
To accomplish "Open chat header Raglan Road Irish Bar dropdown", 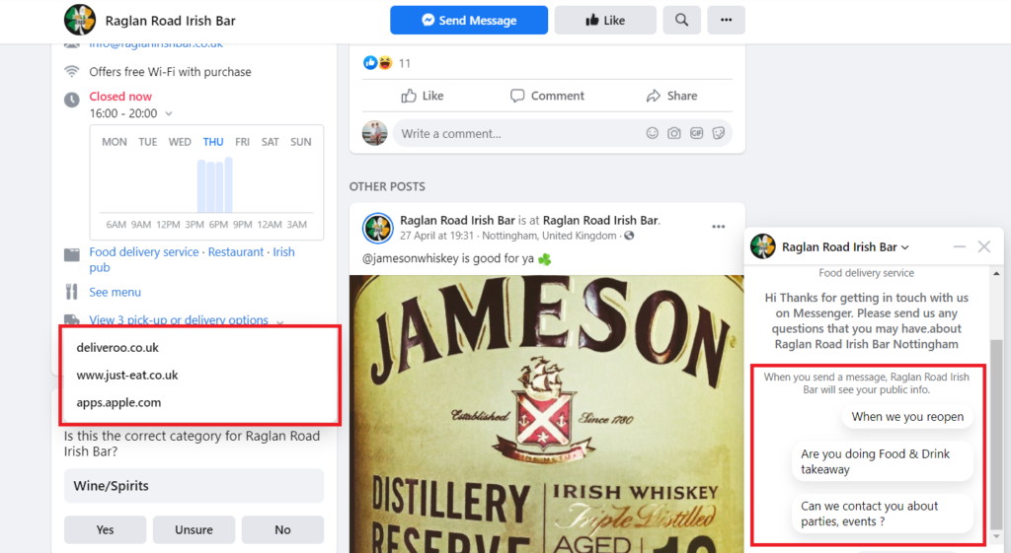I will click(845, 247).
